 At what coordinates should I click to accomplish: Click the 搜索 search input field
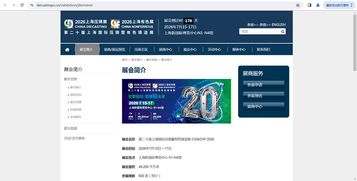258,32
